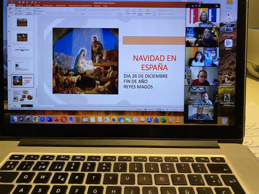Open the Diseño layout dropdown
This screenshot has height=194, width=259.
coord(38,8)
